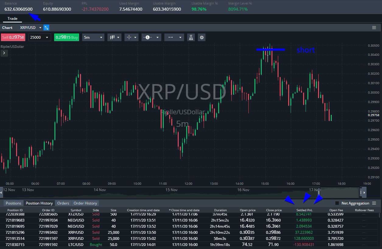
Task: Click duration cell 58m:3s
Action: 220,238
